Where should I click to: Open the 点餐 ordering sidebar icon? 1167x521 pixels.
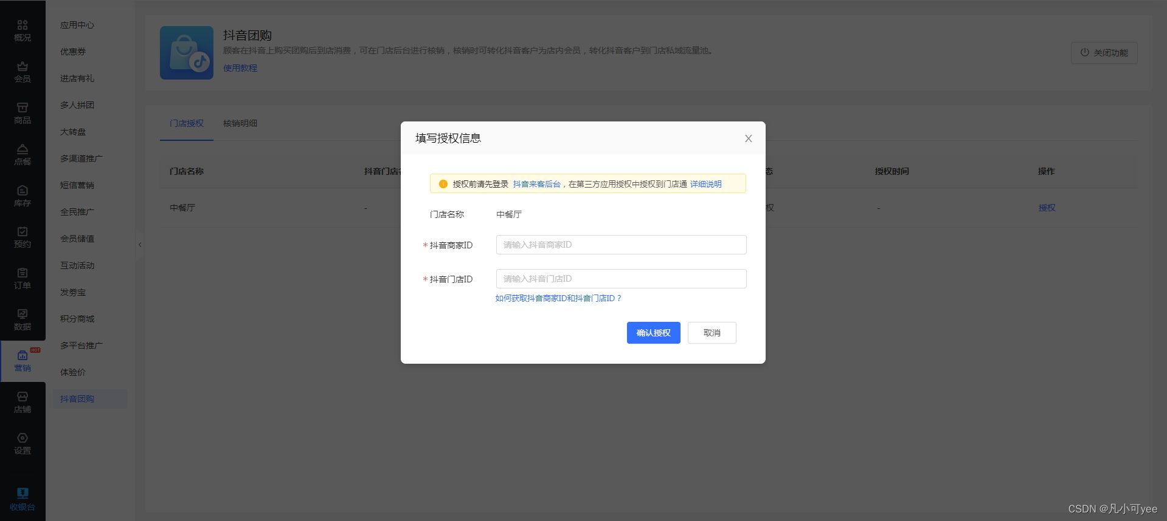point(23,154)
